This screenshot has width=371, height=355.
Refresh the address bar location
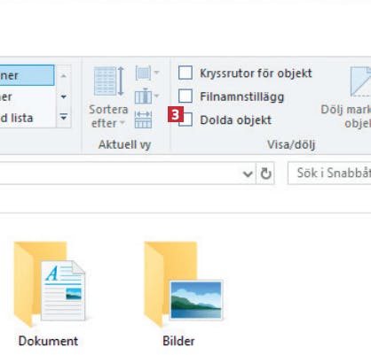[x=265, y=174]
